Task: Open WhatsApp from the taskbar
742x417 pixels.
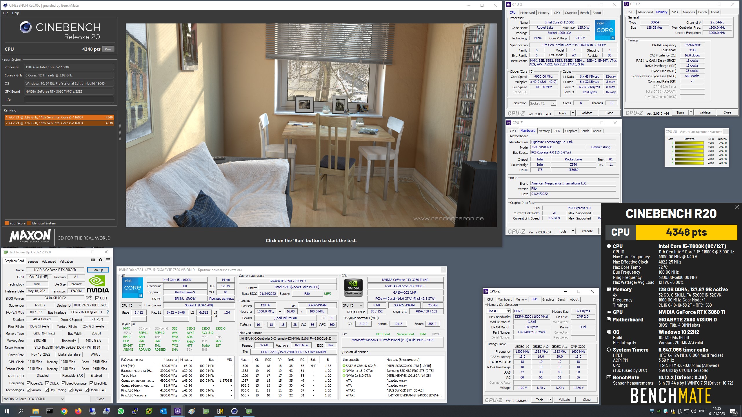Action: coord(121,411)
